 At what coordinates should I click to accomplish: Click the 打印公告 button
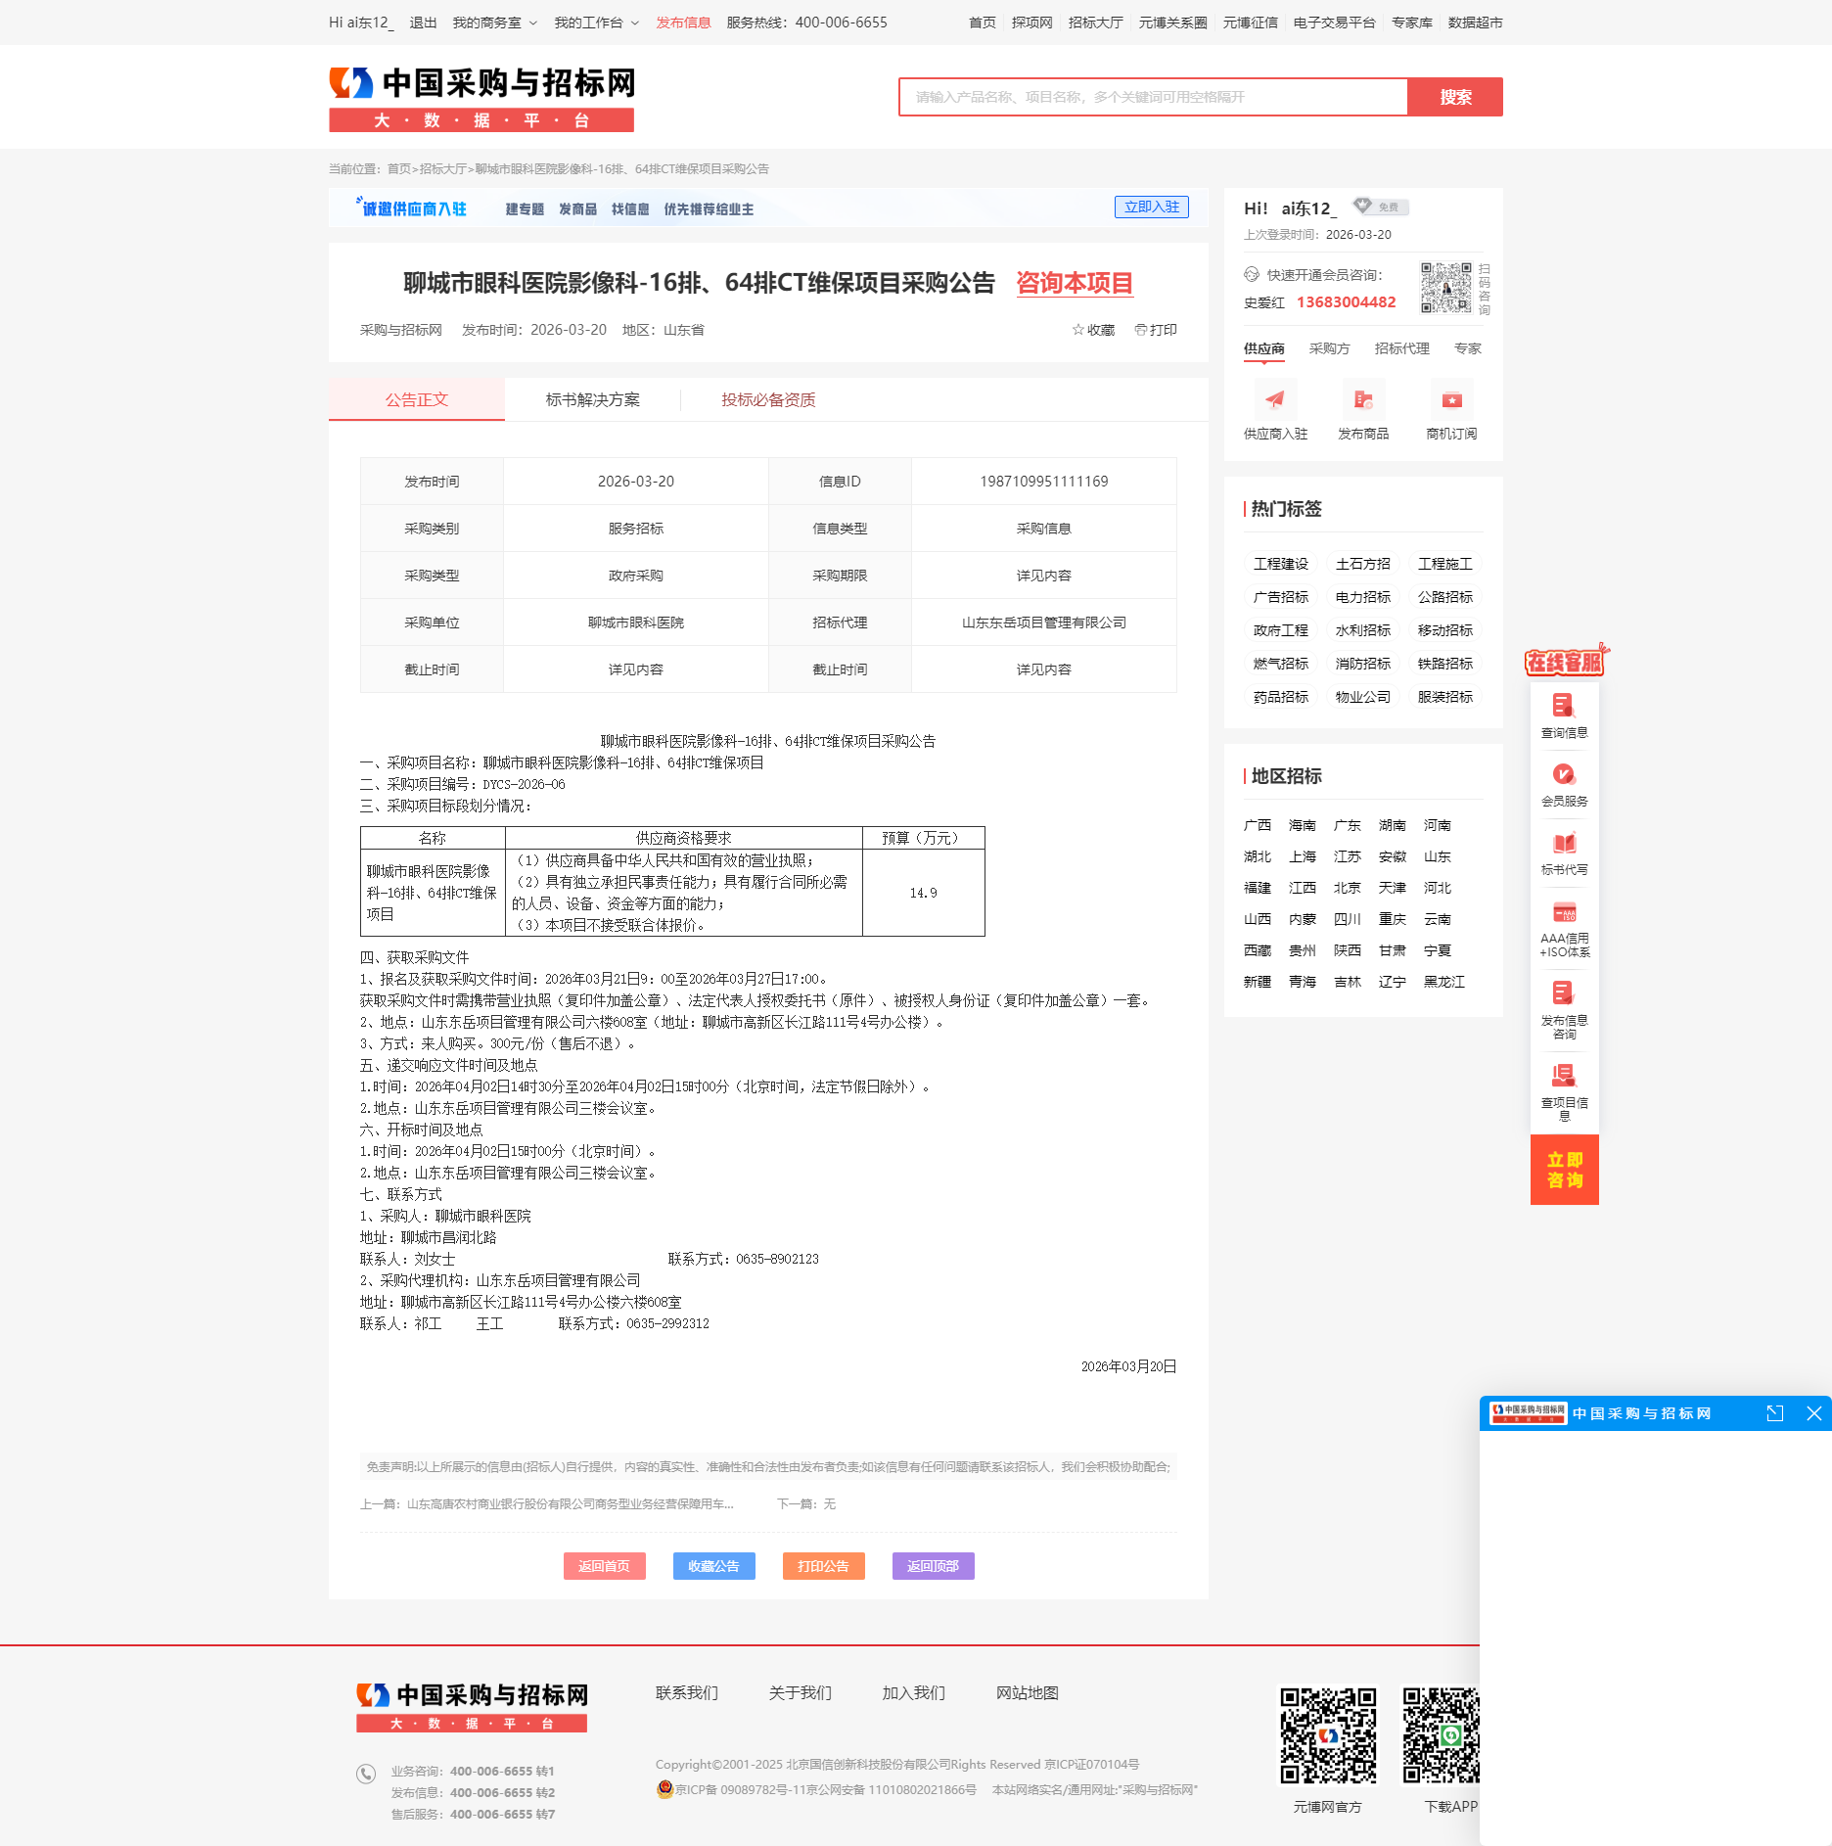(823, 1566)
